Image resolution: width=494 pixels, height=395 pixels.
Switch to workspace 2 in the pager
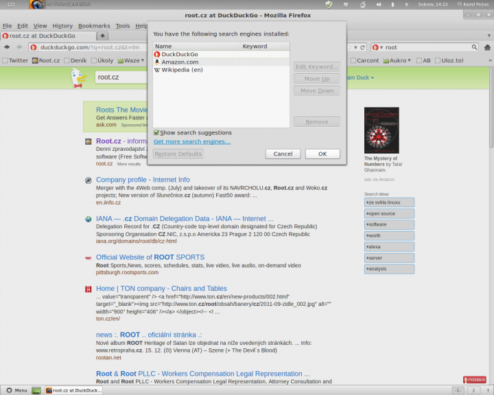473,391
